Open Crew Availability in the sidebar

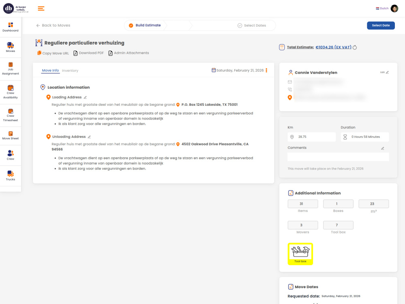[x=11, y=92]
